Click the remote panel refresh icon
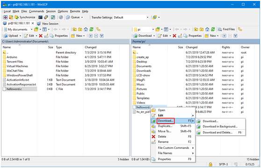Screen dimensions: 261x168 pyautogui.click(x=213, y=29)
